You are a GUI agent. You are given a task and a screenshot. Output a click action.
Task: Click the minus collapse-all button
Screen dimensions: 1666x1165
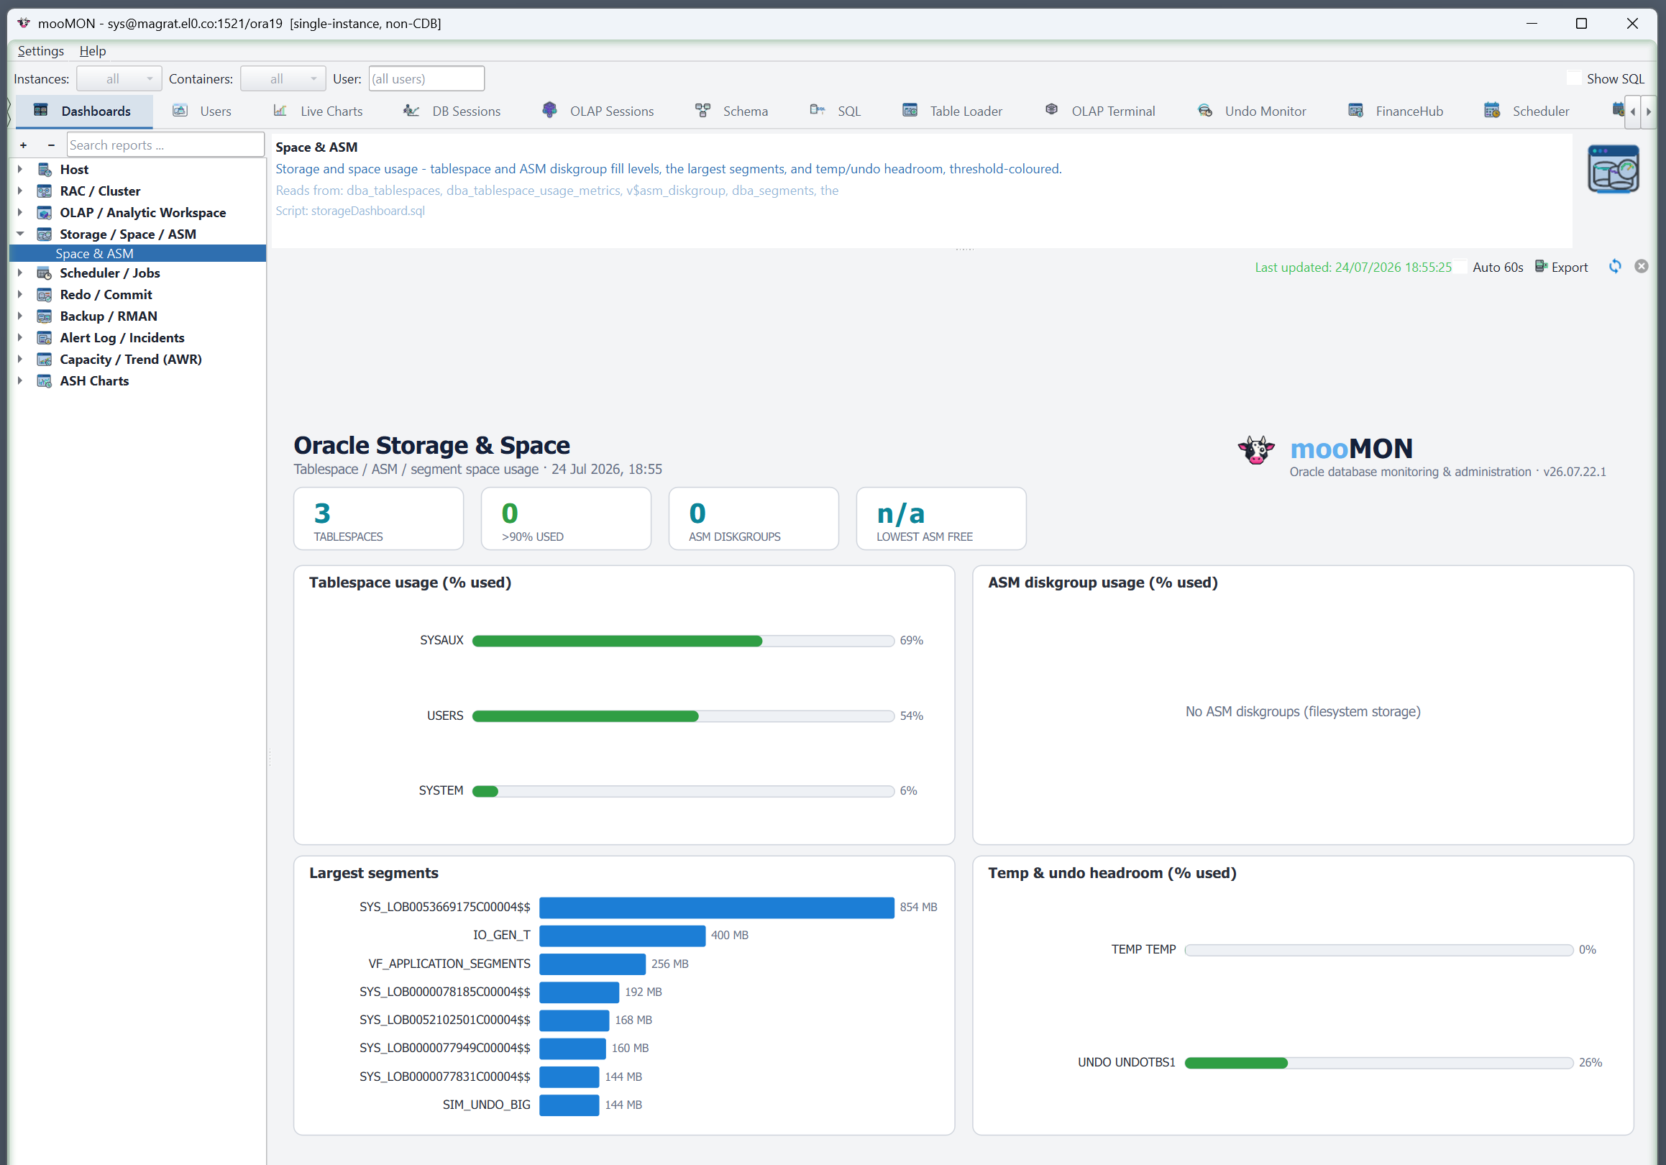51,145
